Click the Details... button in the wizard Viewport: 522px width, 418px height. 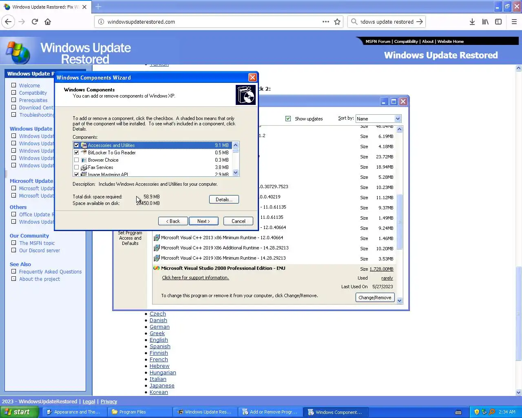click(x=224, y=200)
